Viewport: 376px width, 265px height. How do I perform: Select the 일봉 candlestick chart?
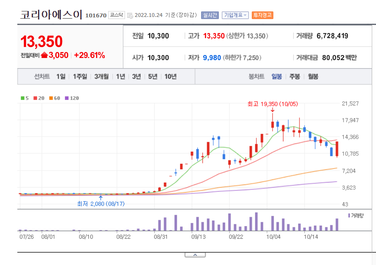276,77
